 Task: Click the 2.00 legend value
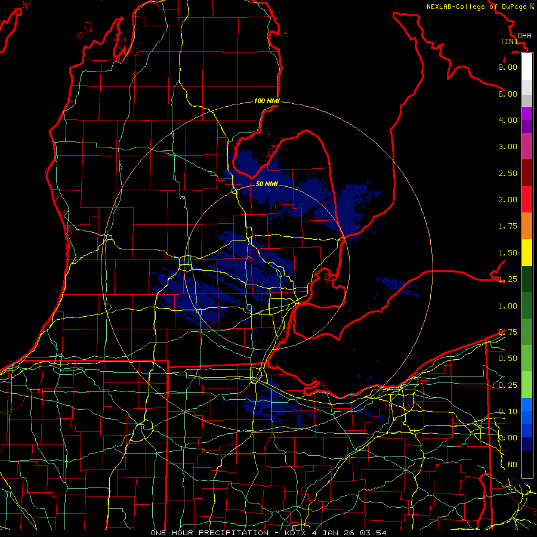click(508, 200)
